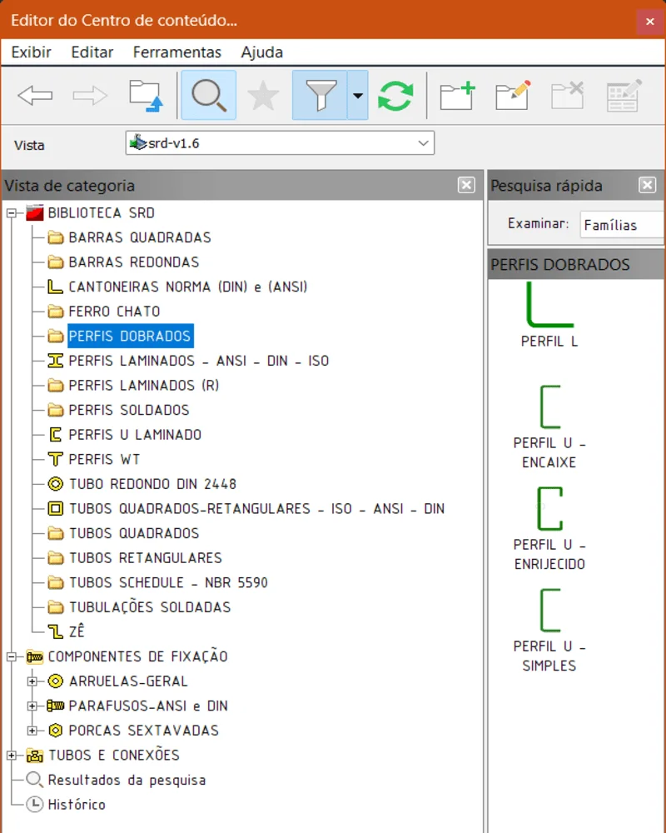Expand the ARRUELAS-GERAL tree node
The height and width of the screenshot is (833, 666).
(33, 681)
